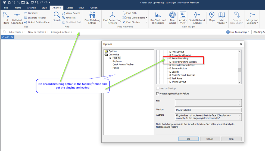Click Help in Options dialog

pyautogui.click(x=231, y=139)
